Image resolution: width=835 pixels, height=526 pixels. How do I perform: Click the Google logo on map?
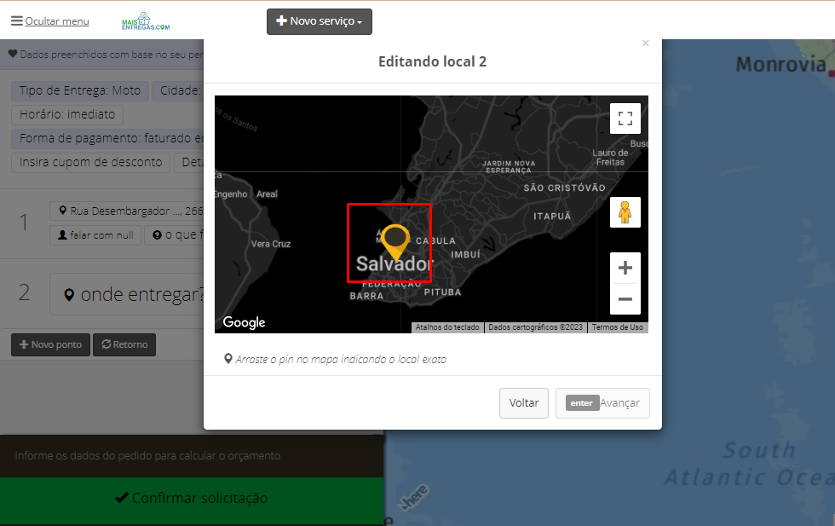pos(244,322)
